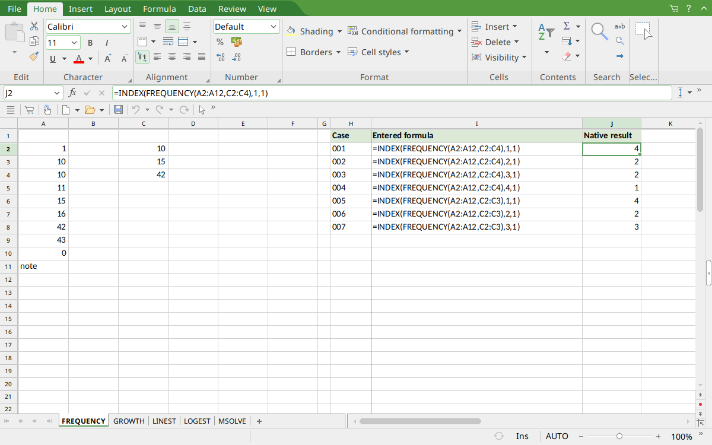Expand the Shading color dropdown arrow
The height and width of the screenshot is (445, 712).
(x=339, y=31)
